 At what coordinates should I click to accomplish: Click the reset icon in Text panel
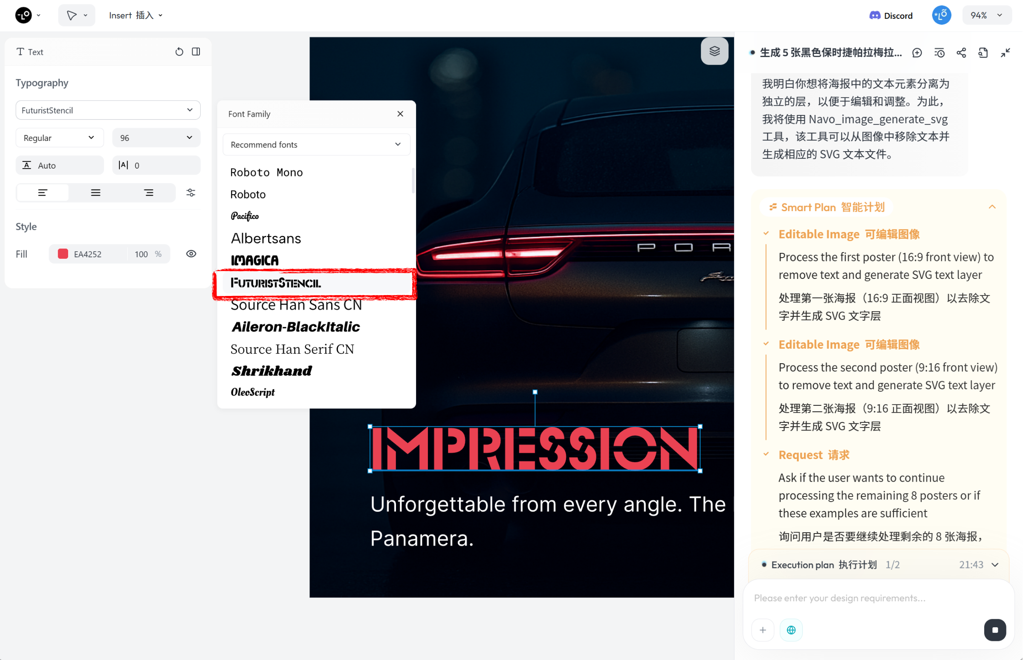click(179, 52)
